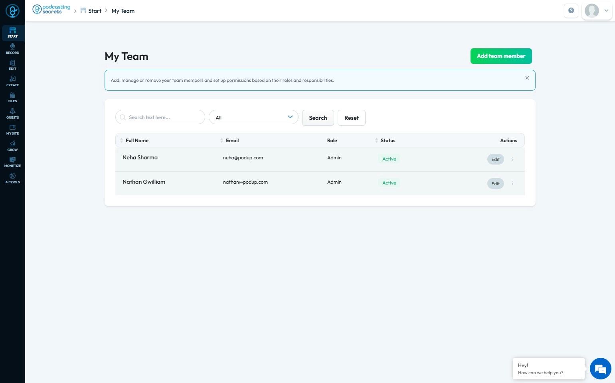
Task: Open more options for Neha Sharma
Action: coord(512,159)
